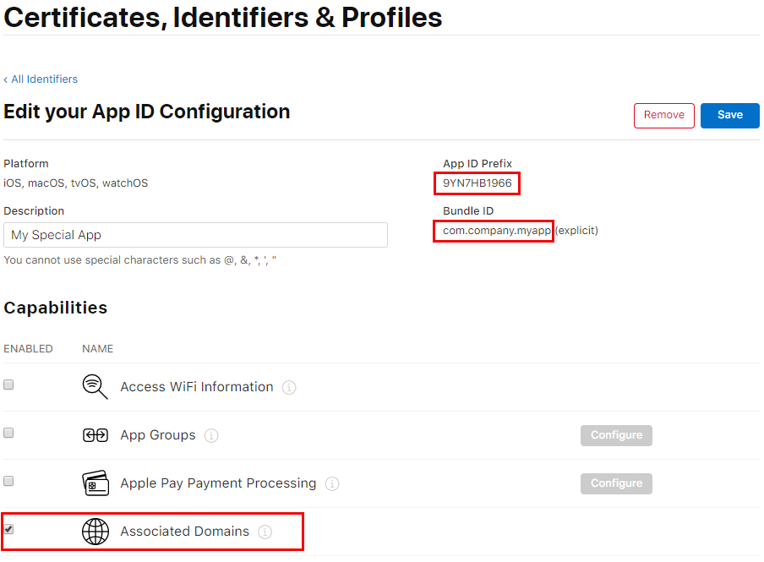Screen dimensions: 764x562
Task: Enable the App Groups capability
Action: (x=8, y=432)
